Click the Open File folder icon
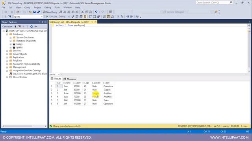The image size is (252, 141). 30,12
